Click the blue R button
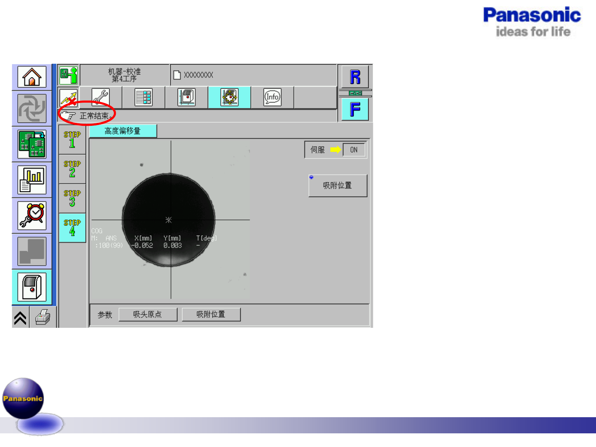This screenshot has height=447, width=596. (x=355, y=77)
